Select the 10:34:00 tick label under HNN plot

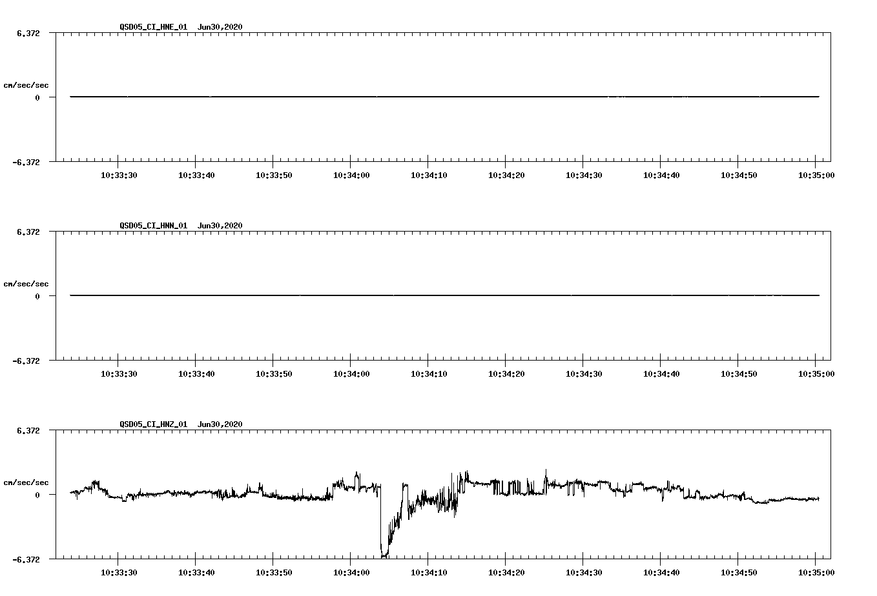pos(351,374)
